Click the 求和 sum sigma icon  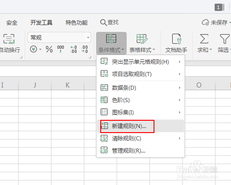204,39
